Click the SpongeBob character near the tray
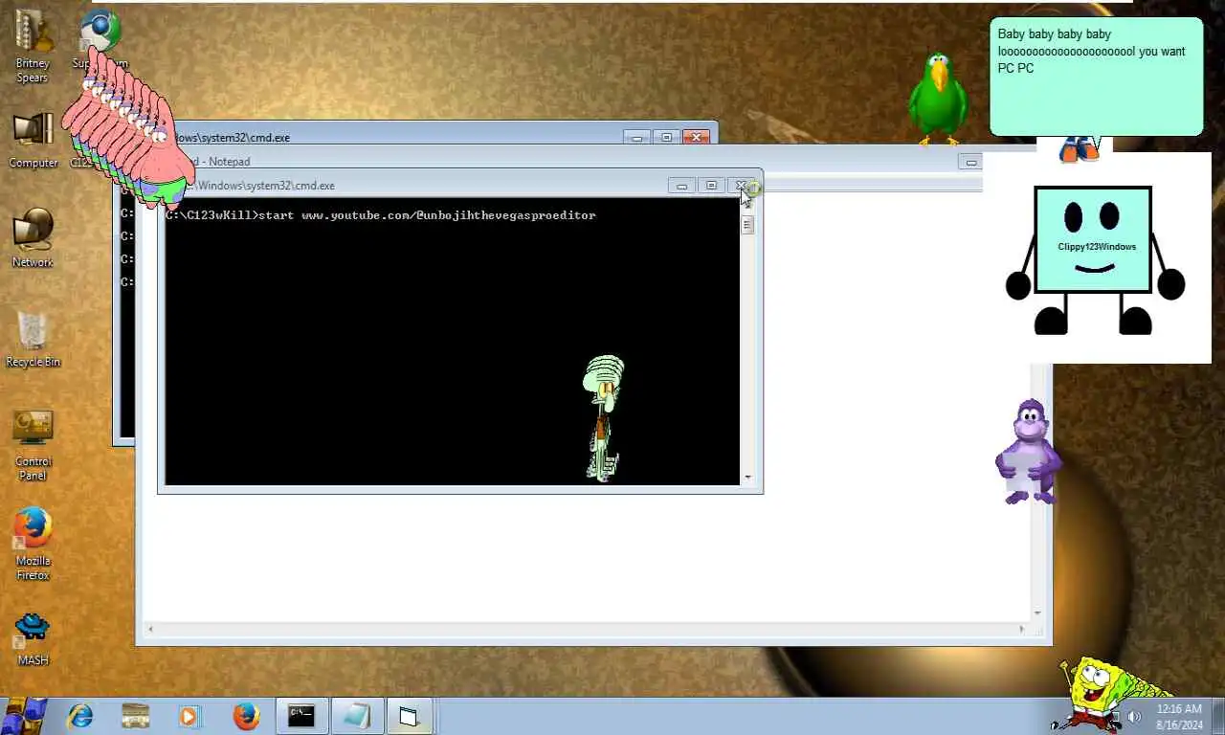This screenshot has height=735, width=1225. pos(1096,695)
